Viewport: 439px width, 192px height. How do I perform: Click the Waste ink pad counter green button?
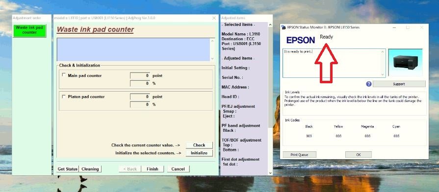click(x=29, y=30)
